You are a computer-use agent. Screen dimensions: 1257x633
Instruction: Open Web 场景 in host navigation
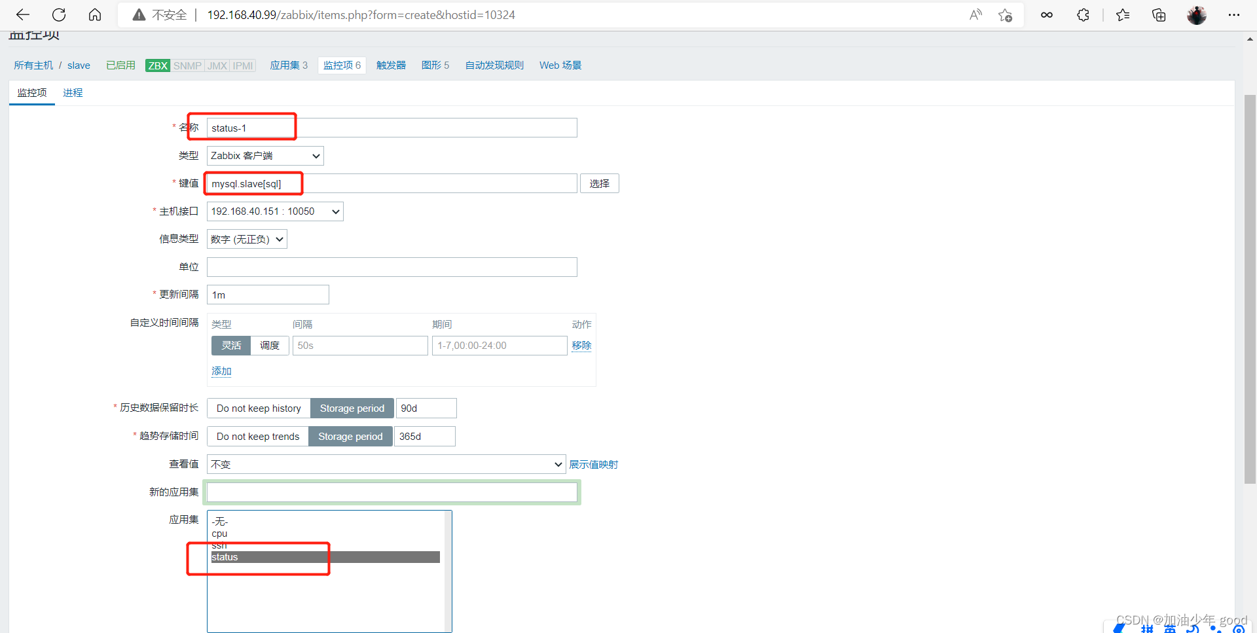(560, 65)
